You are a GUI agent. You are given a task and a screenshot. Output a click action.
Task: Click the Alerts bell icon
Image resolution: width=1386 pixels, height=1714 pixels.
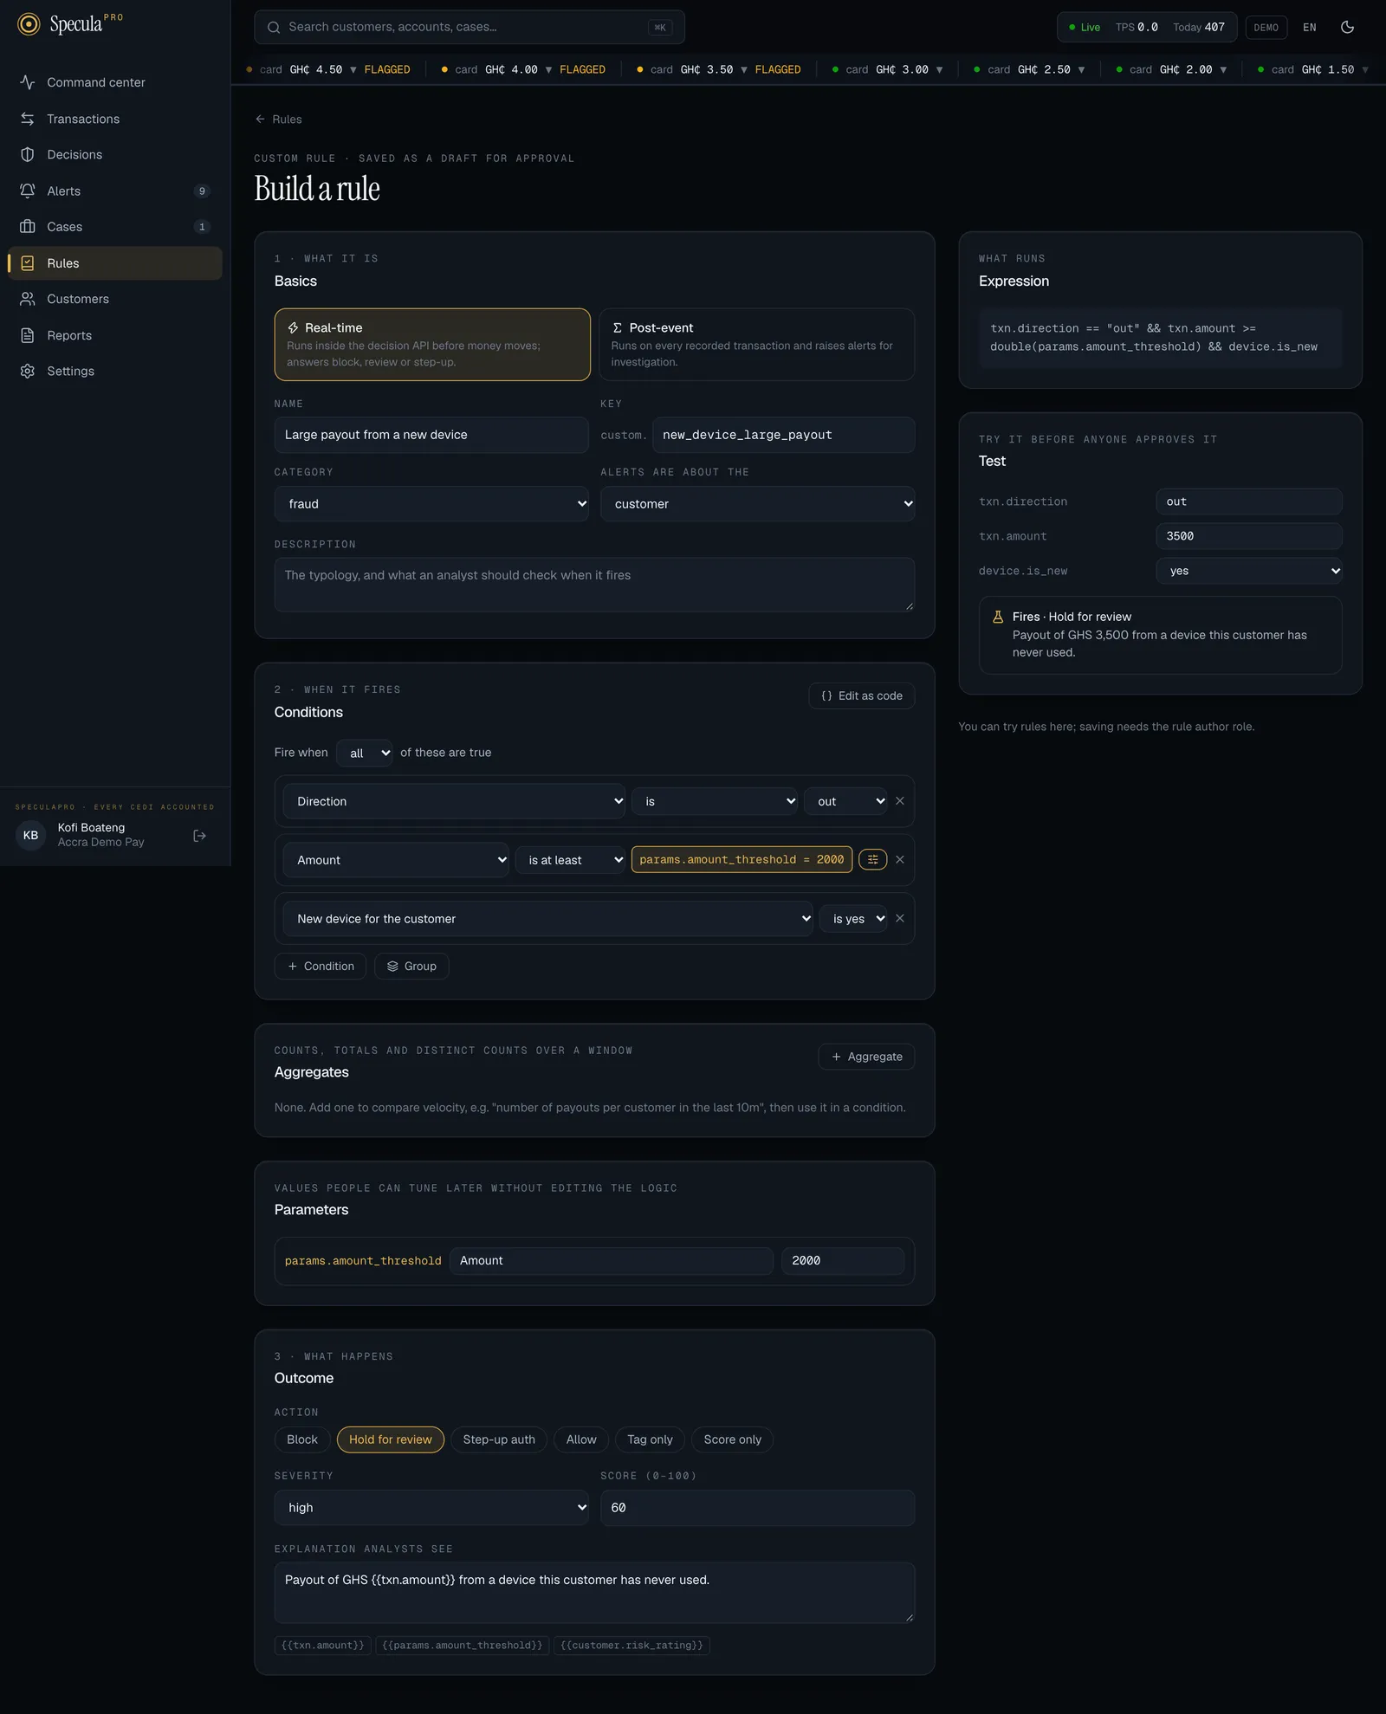(28, 191)
